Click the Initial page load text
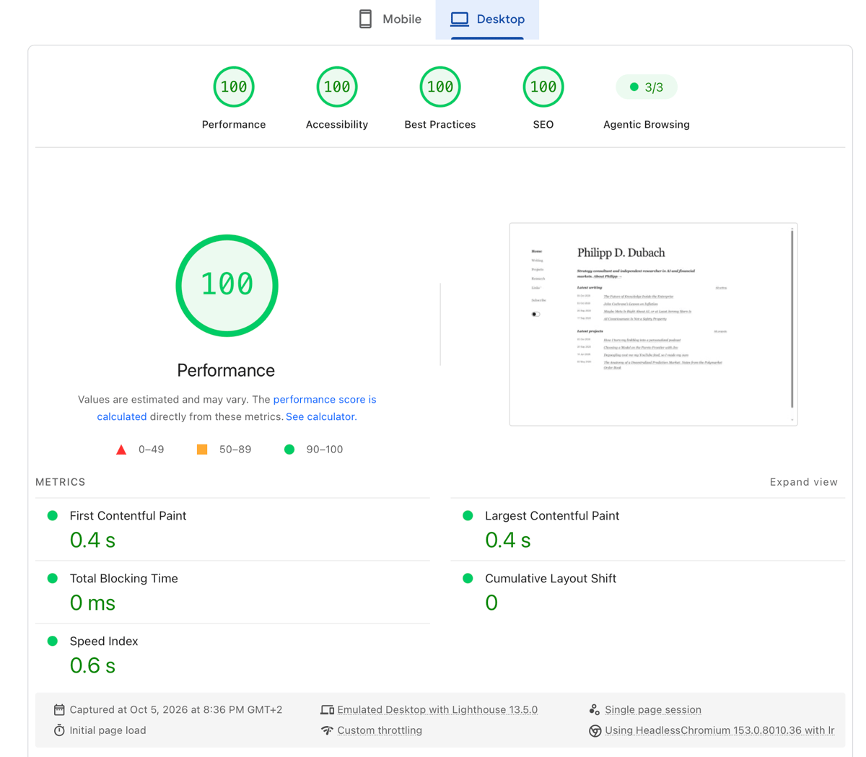This screenshot has width=866, height=757. click(x=108, y=730)
